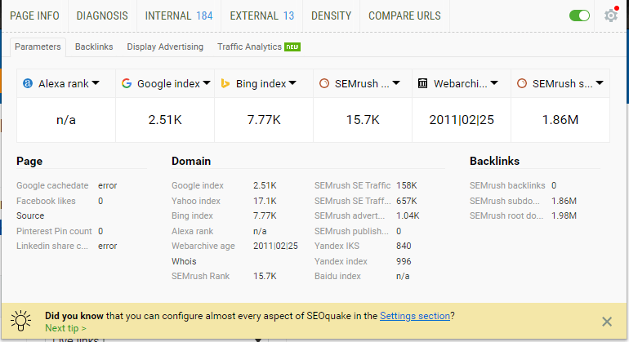Open the Source link under Page
Viewport: 629px width, 342px height.
30,215
